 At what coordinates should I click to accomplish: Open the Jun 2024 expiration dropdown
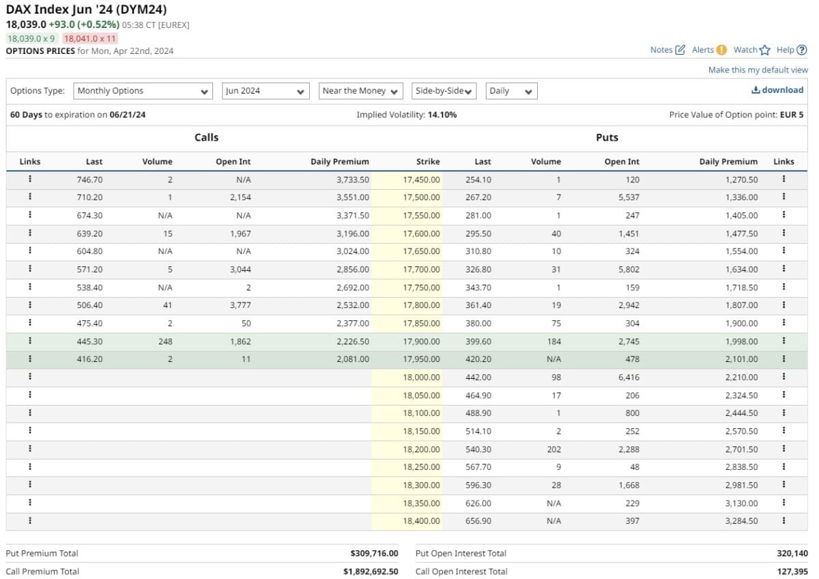pyautogui.click(x=265, y=90)
